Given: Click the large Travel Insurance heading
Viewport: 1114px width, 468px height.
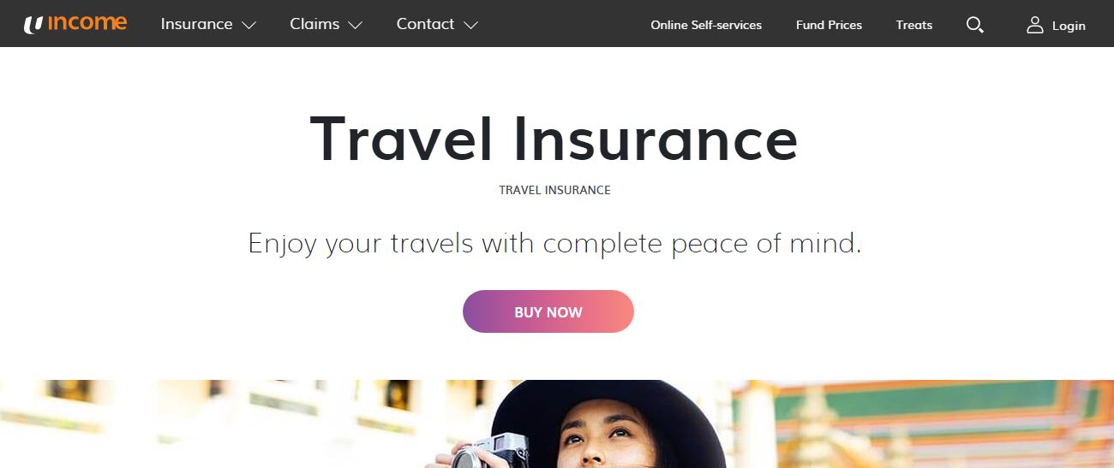Looking at the screenshot, I should click(554, 139).
